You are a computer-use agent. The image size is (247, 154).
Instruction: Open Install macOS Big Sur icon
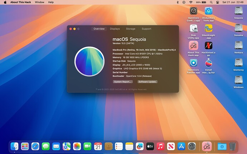[208, 63]
